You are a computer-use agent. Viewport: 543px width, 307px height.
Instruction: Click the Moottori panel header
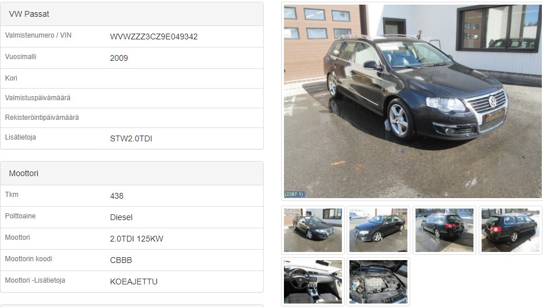tap(132, 173)
